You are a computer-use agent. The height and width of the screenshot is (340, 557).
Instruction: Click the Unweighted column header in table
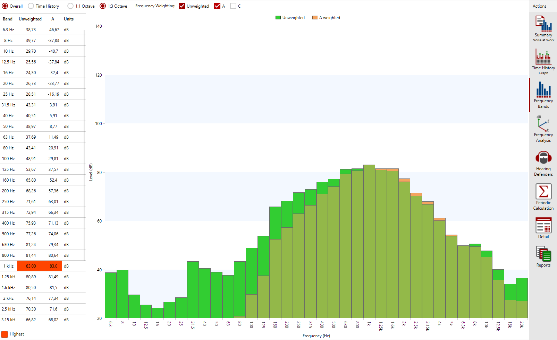[x=30, y=19]
